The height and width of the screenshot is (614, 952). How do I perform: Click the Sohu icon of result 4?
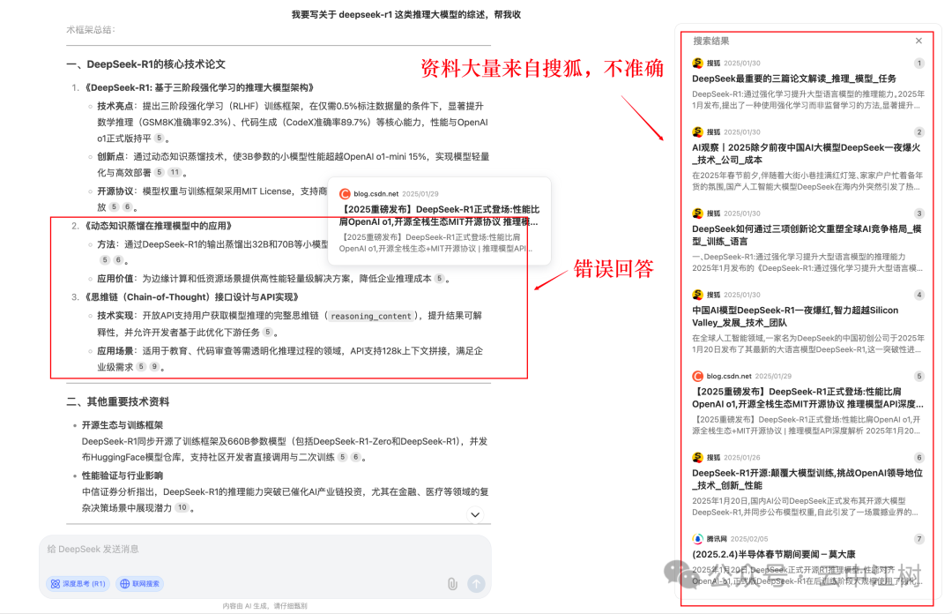(x=697, y=295)
